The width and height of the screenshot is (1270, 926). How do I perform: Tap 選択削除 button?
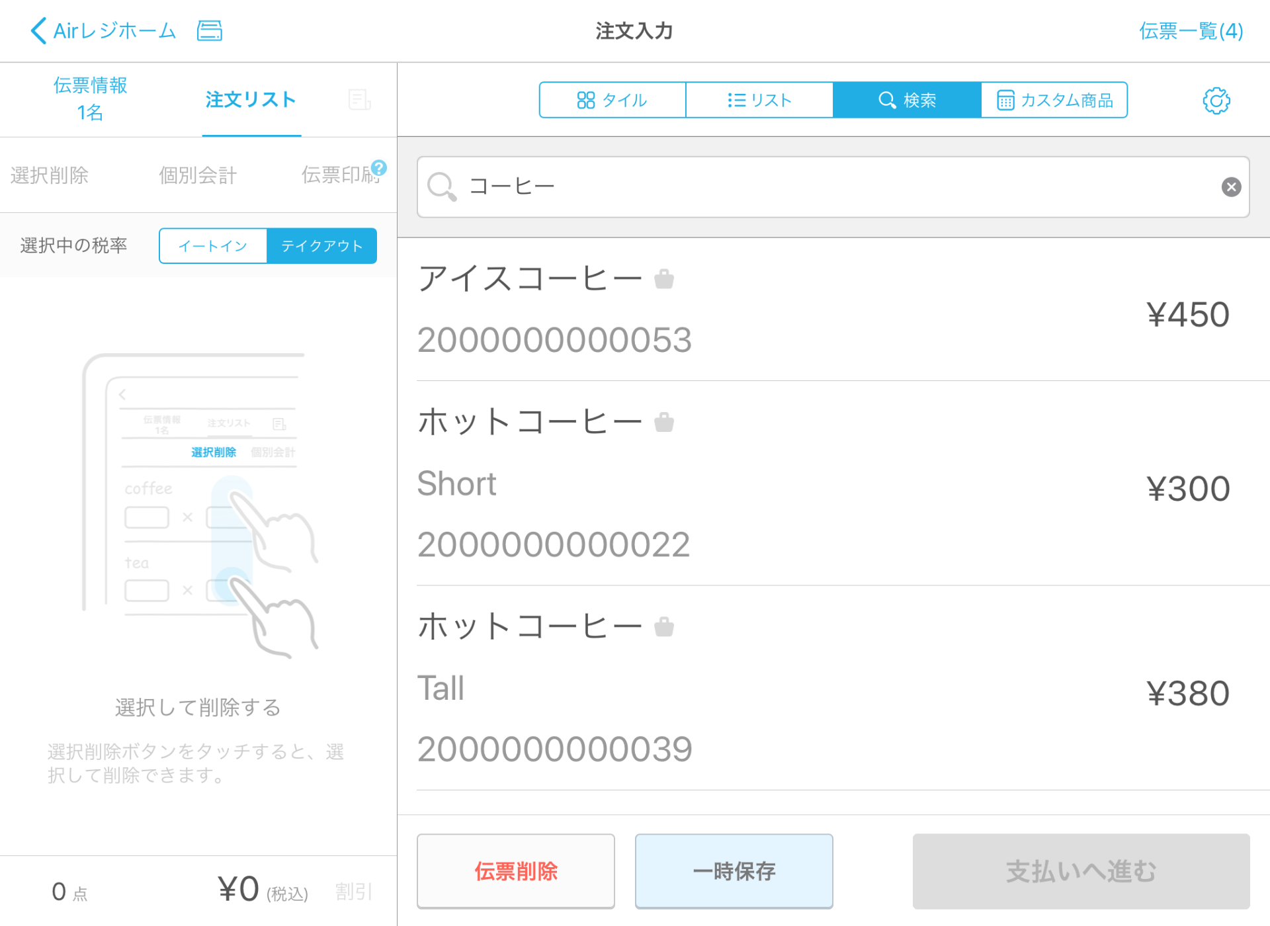click(50, 175)
